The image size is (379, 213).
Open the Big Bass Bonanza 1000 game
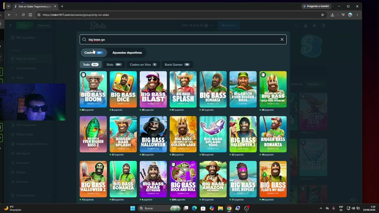tap(123, 179)
